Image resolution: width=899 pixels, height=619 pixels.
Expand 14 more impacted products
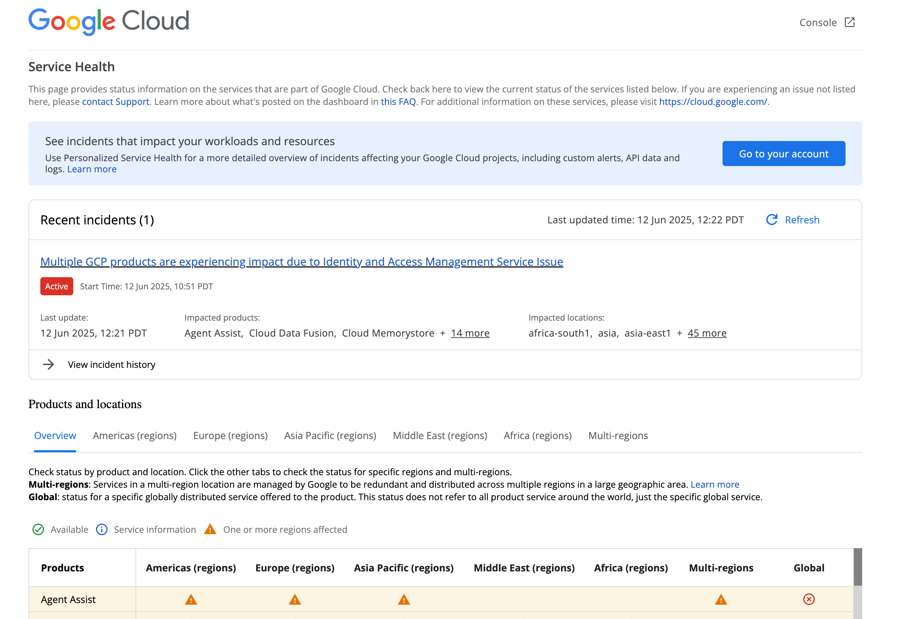point(470,333)
